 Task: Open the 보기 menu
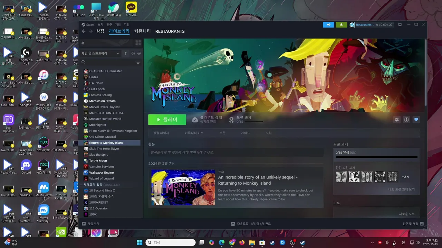point(100,25)
